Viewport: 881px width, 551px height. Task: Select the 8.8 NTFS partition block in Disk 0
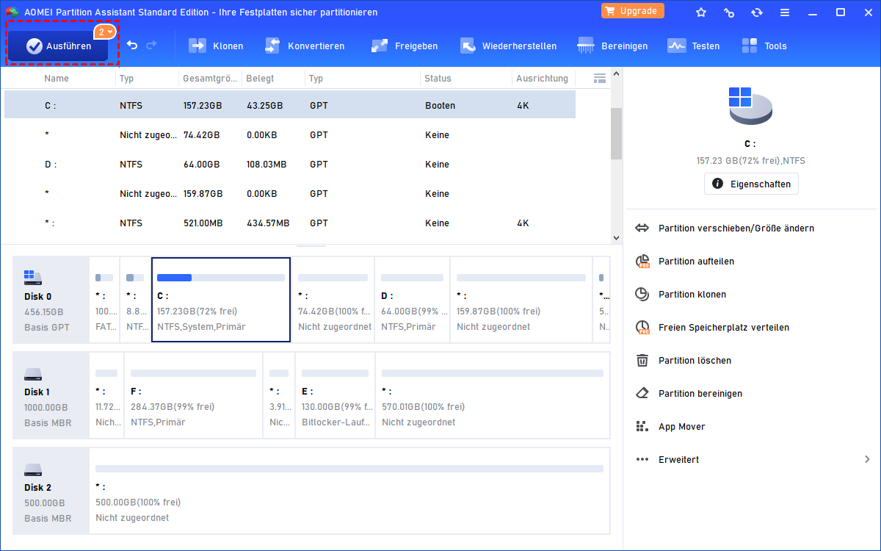point(135,300)
